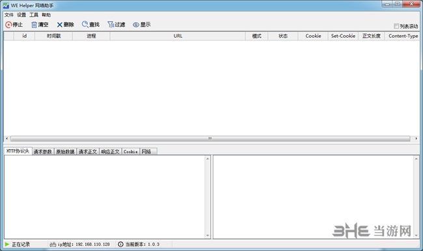
Task: Sort by the URL column header
Action: 178,36
